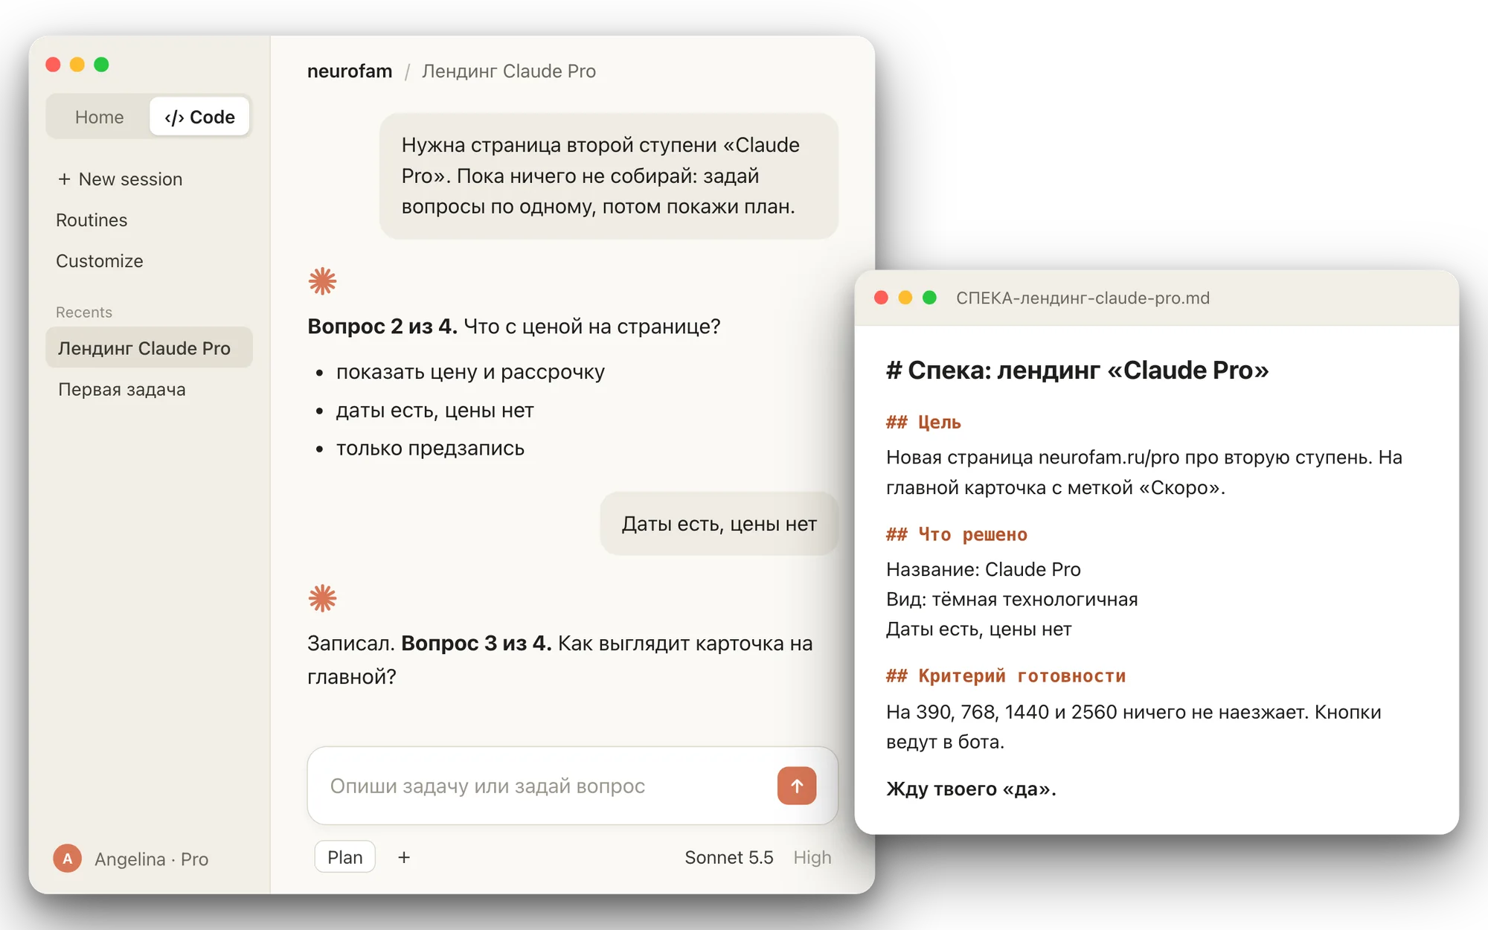
Task: Close the СПЕКА-лендинг-claude-pro.md window
Action: (881, 298)
